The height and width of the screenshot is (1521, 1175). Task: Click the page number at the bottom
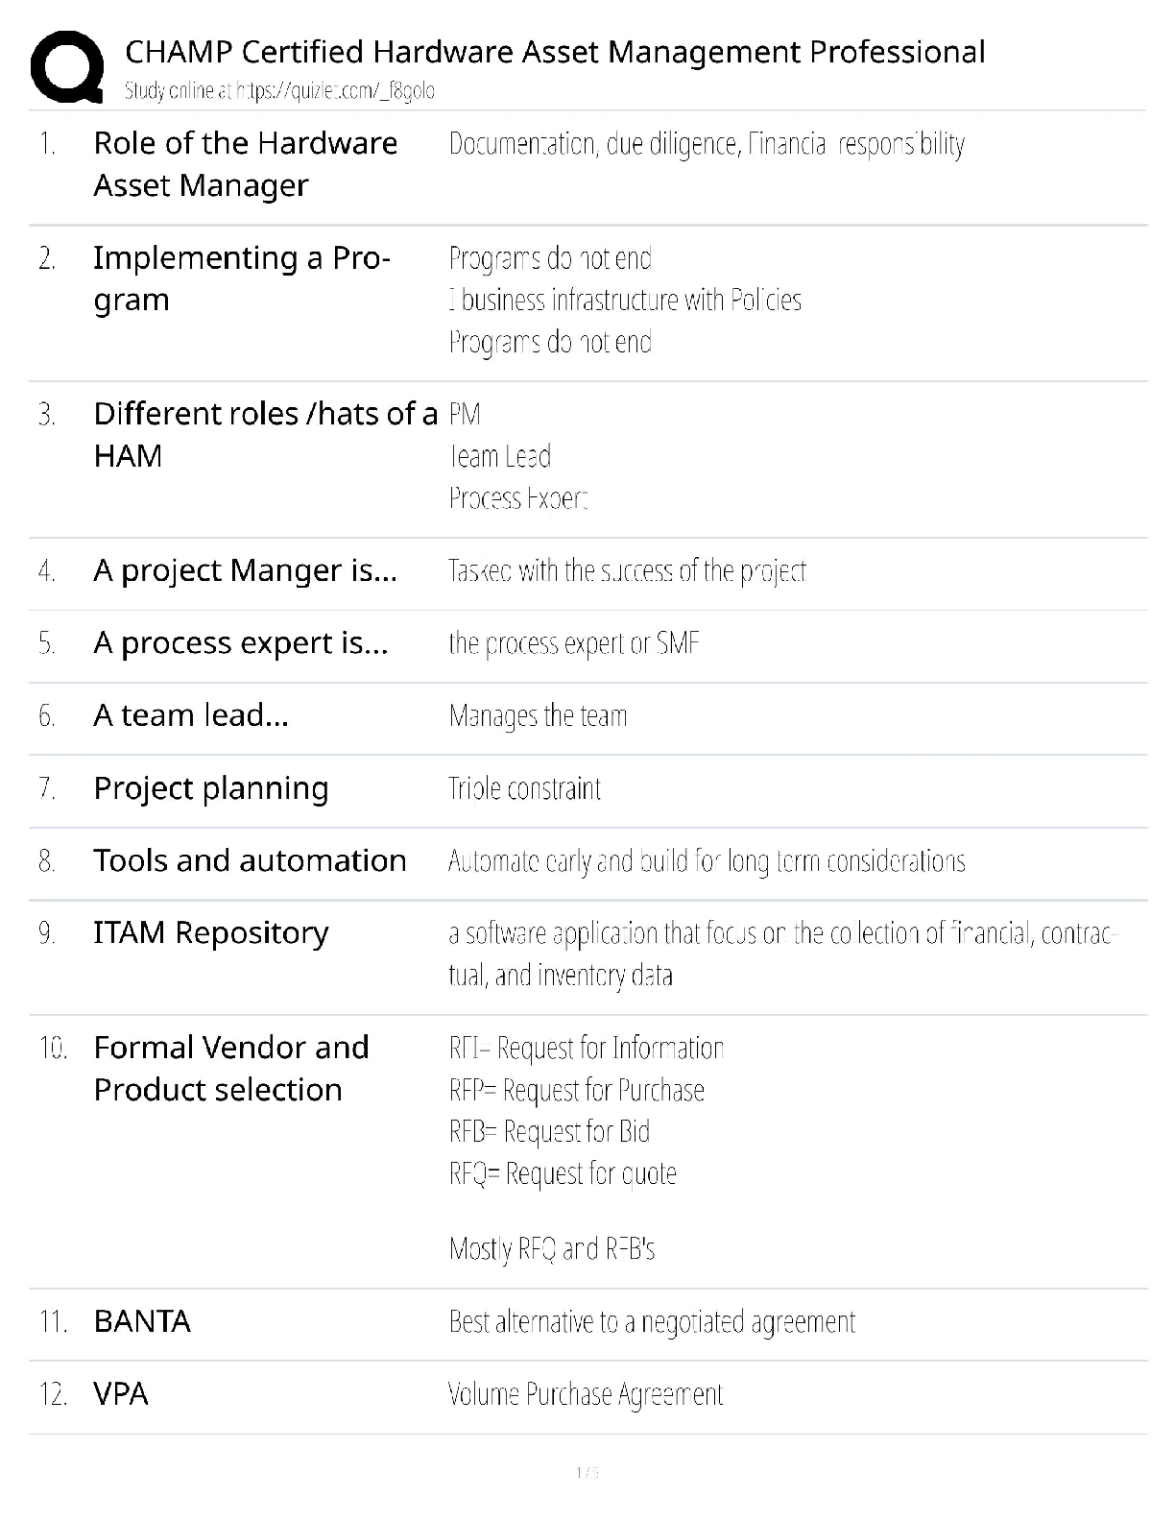tap(587, 1472)
